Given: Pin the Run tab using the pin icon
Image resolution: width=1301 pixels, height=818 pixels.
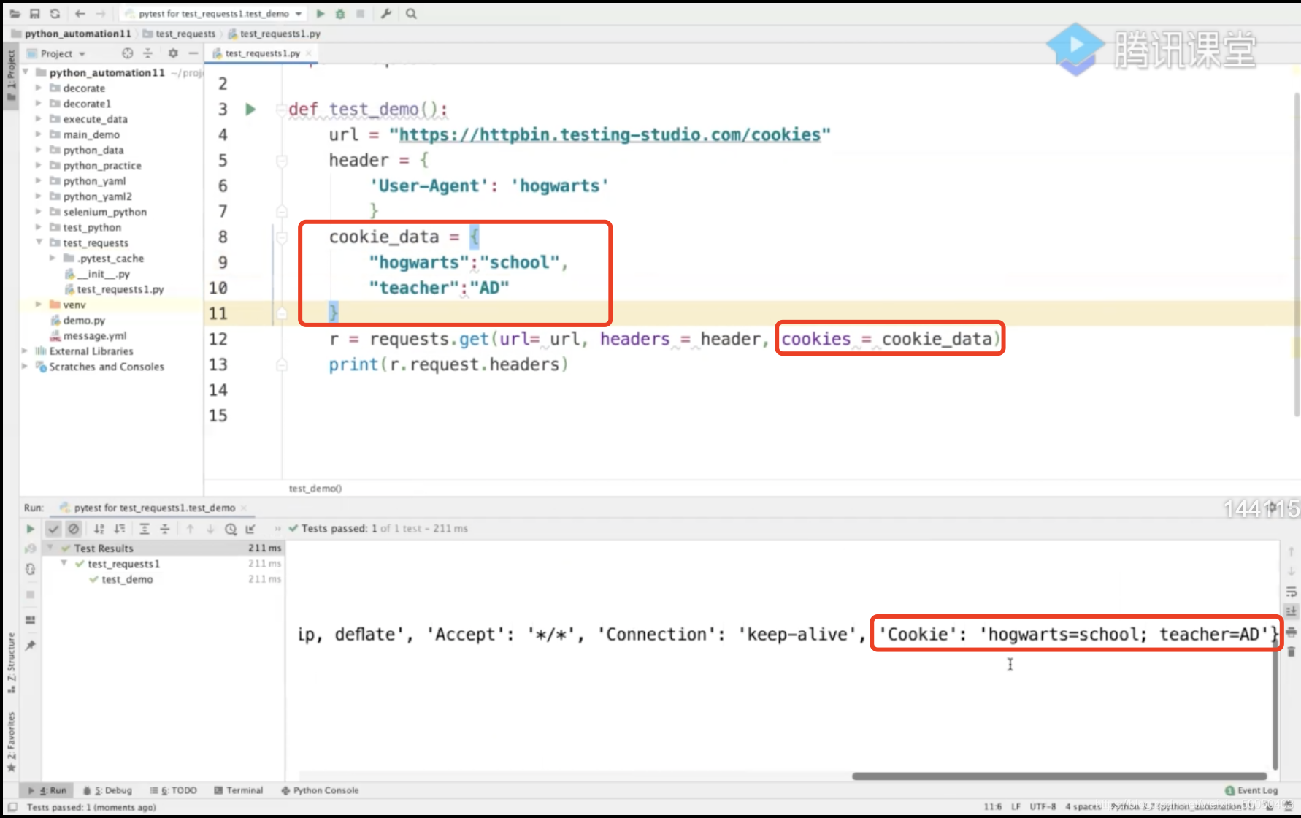Looking at the screenshot, I should point(30,646).
